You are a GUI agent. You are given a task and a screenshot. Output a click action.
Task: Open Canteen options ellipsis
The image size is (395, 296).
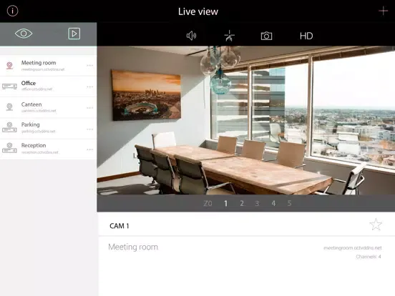[89, 108]
